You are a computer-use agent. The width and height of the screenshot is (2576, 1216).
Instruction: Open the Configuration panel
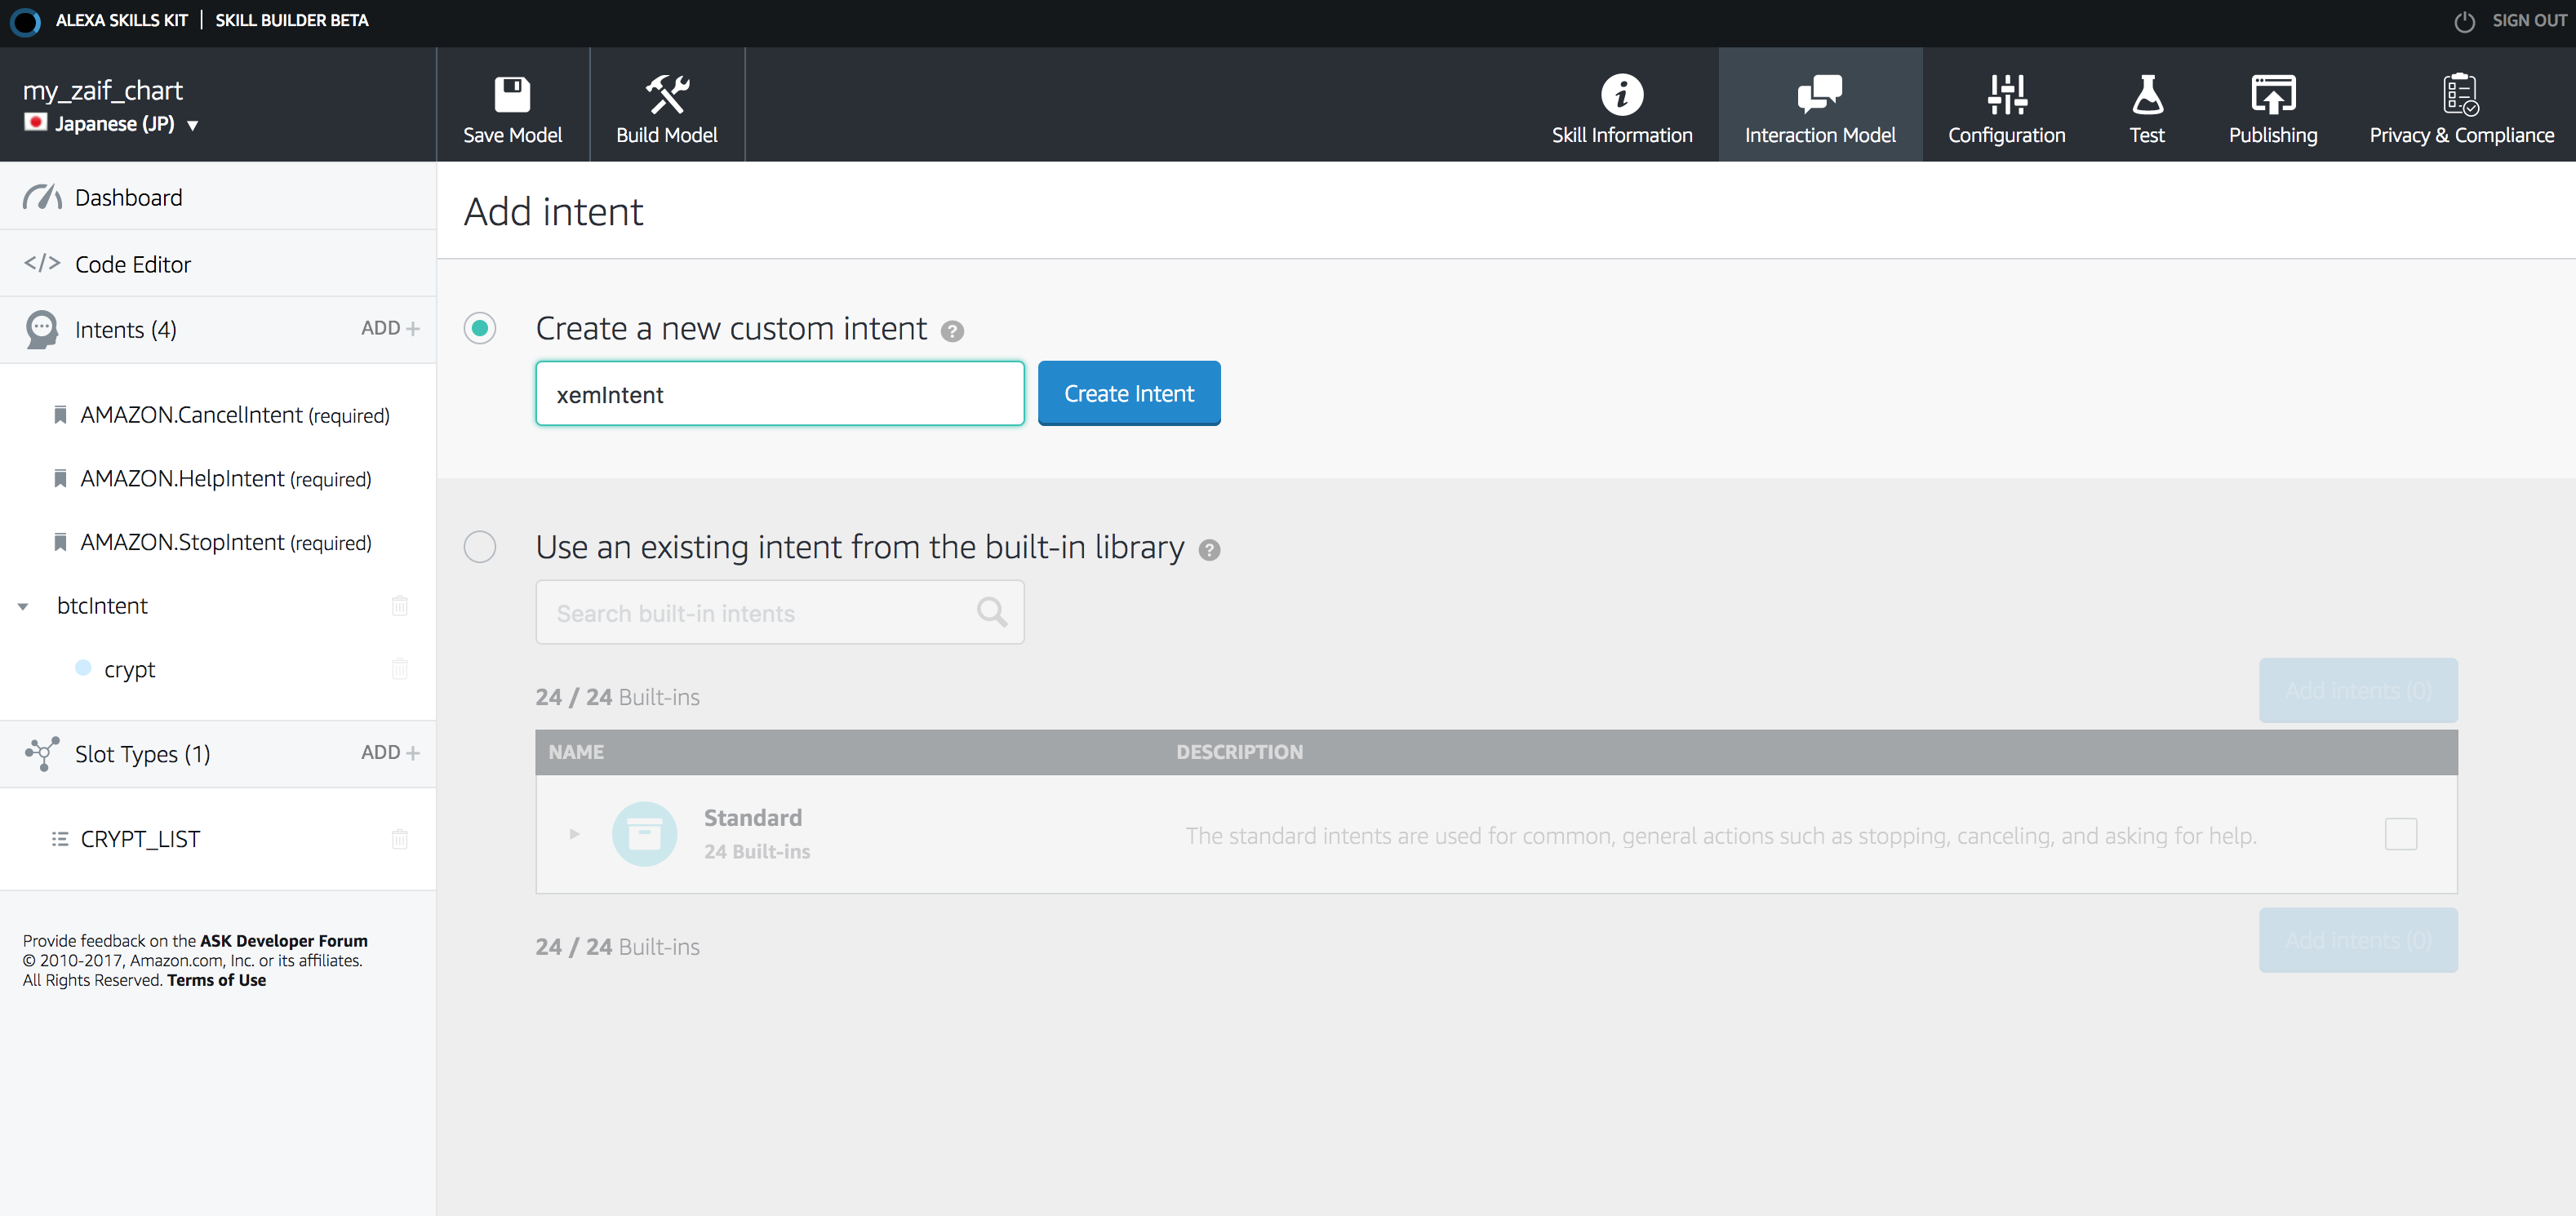(2006, 105)
